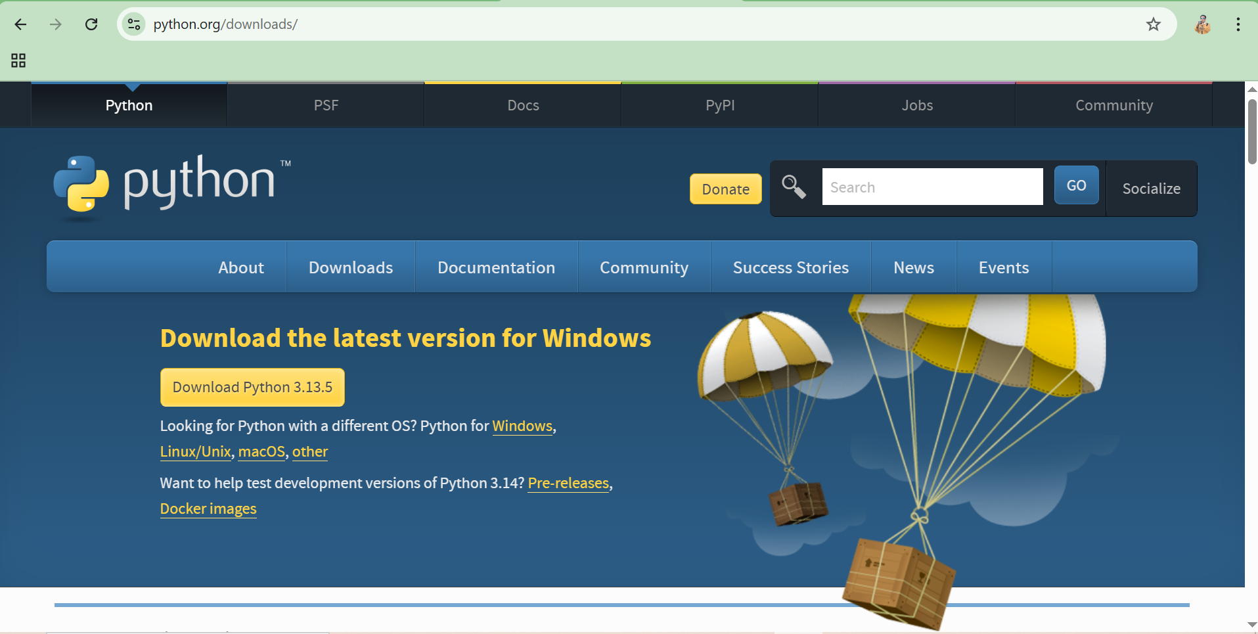The width and height of the screenshot is (1258, 634).
Task: Bookmark this page with star icon
Action: pos(1153,24)
